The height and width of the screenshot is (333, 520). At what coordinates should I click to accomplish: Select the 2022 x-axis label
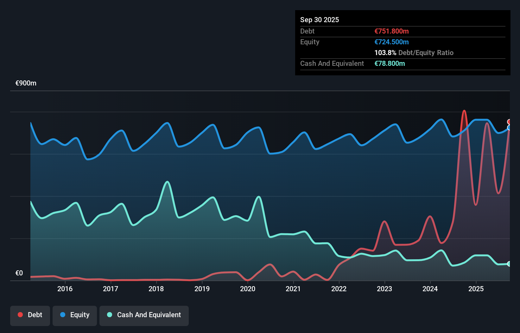(x=339, y=289)
